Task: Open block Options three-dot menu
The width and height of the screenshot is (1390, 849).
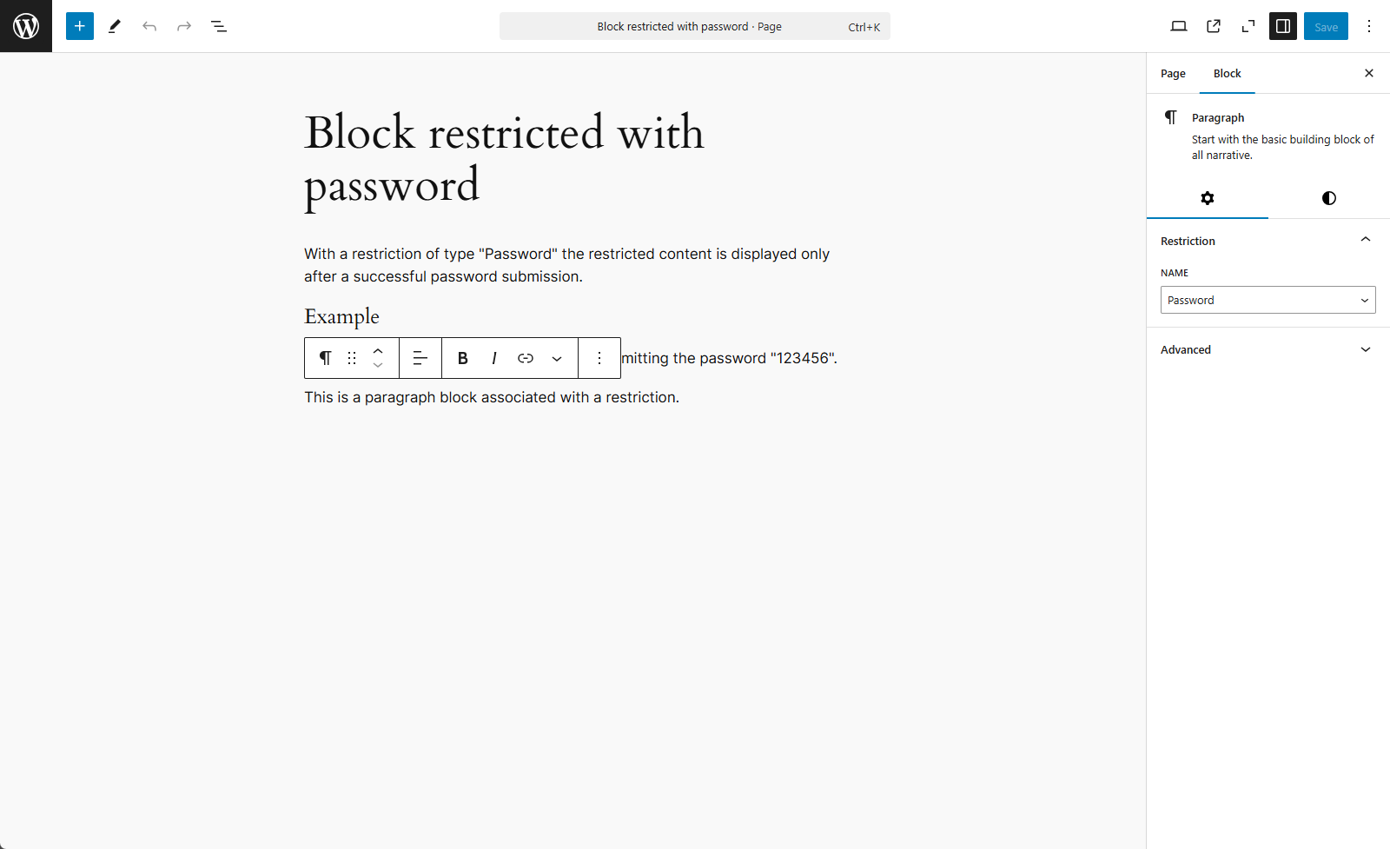Action: [x=599, y=358]
